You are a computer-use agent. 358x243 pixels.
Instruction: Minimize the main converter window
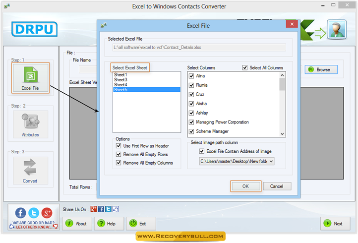[323, 5]
